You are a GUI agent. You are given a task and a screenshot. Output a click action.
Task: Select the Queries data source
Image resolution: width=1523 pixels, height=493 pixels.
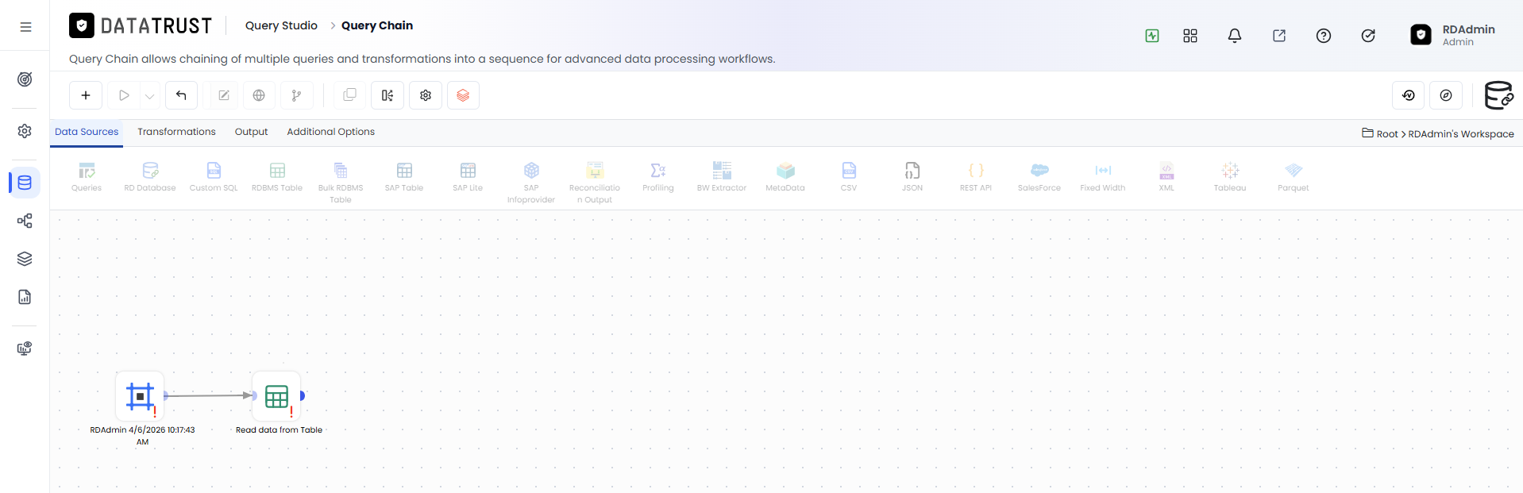click(x=87, y=177)
